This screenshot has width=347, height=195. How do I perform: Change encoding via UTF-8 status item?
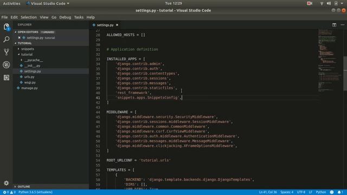[301, 192]
